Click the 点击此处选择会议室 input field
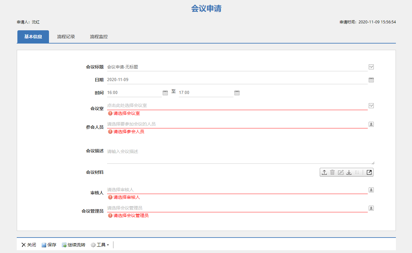This screenshot has height=253, width=412. (x=237, y=105)
